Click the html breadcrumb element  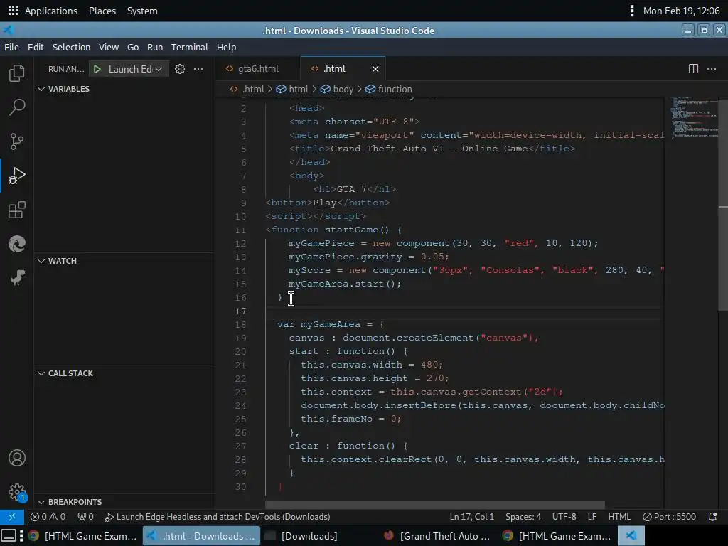pyautogui.click(x=292, y=89)
